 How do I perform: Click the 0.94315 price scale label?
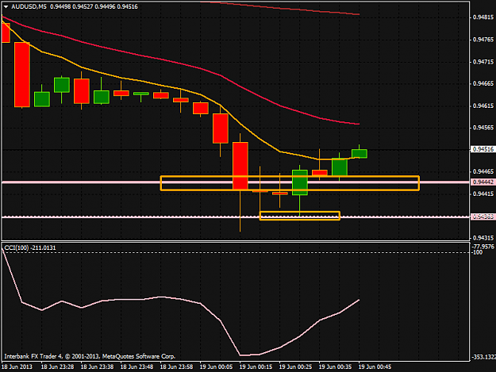pyautogui.click(x=483, y=238)
